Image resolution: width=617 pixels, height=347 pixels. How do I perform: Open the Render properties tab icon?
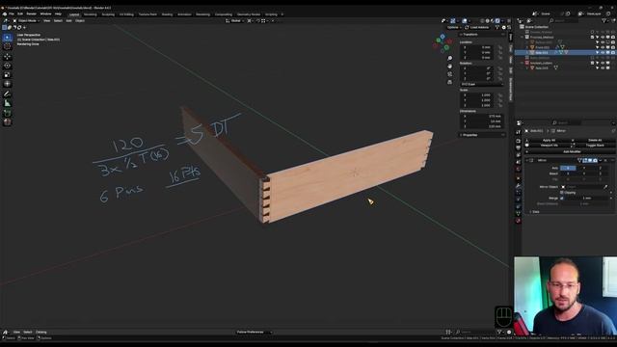[519, 141]
